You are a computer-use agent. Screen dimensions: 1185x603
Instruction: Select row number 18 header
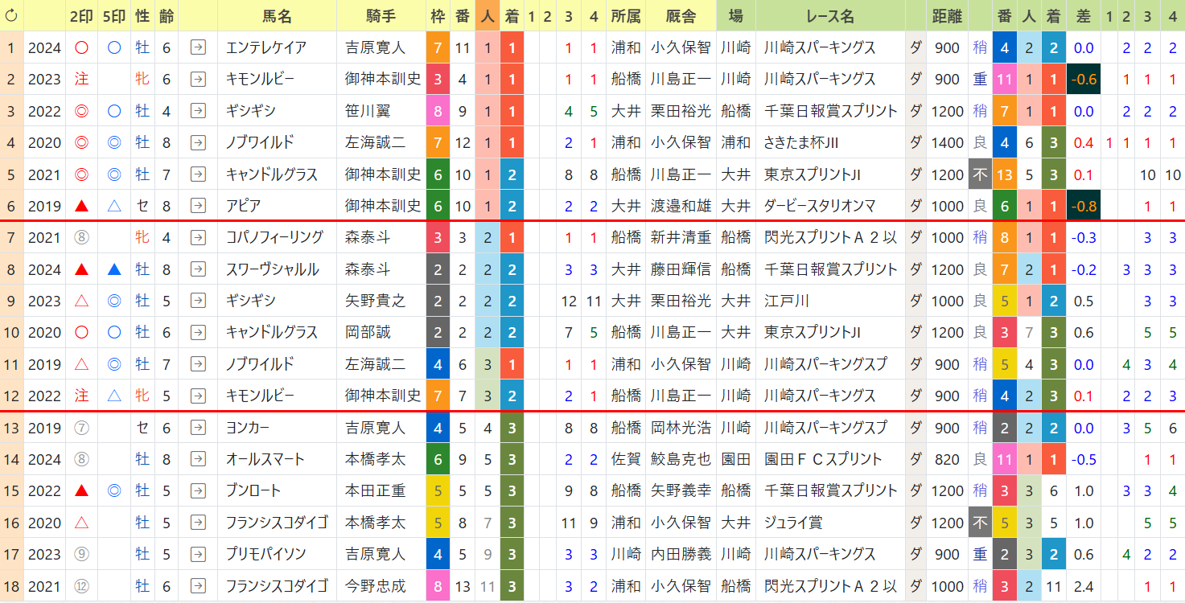coord(11,586)
